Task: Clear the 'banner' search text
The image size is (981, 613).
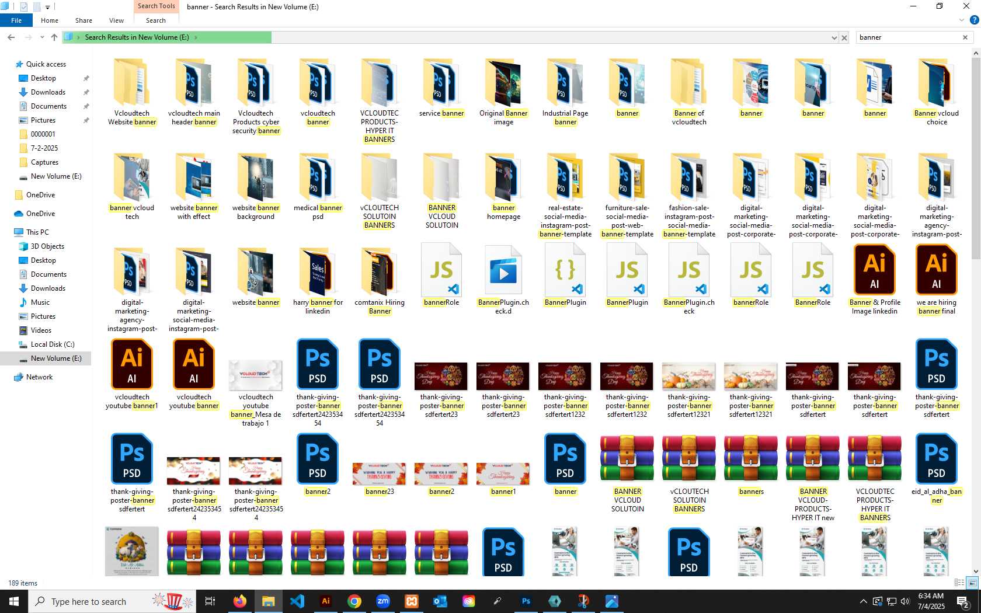Action: tap(965, 37)
